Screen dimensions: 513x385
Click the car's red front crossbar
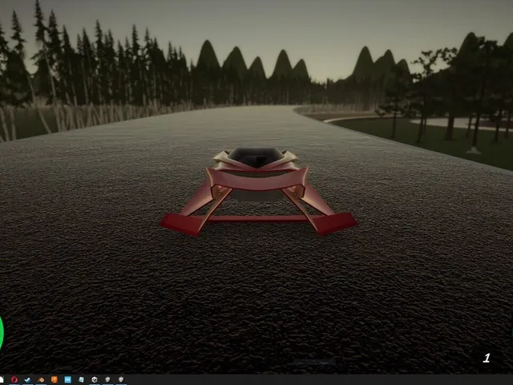click(258, 218)
